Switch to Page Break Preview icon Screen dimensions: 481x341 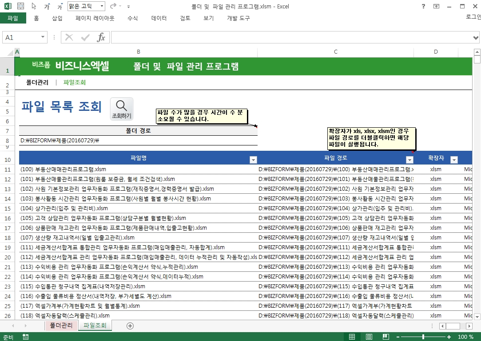click(386, 337)
